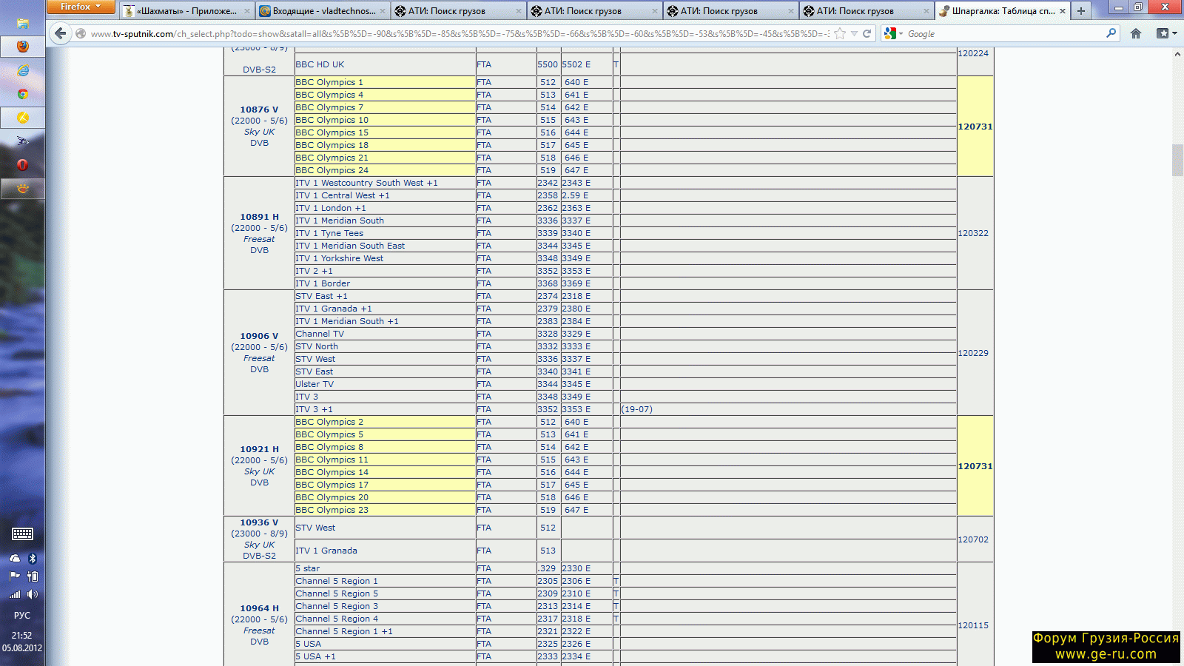Open Internet Explorer from the taskbar
The width and height of the screenshot is (1184, 666).
pos(23,70)
